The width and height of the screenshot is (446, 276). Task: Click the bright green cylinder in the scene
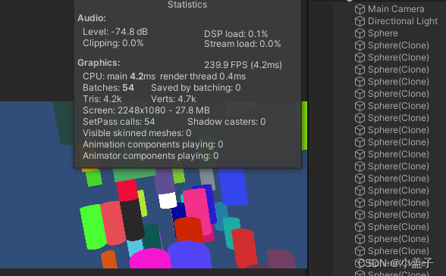93,227
